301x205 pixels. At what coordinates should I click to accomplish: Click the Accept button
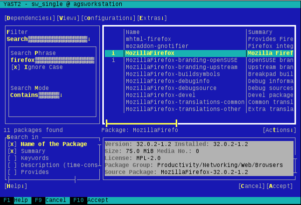pos(280,186)
